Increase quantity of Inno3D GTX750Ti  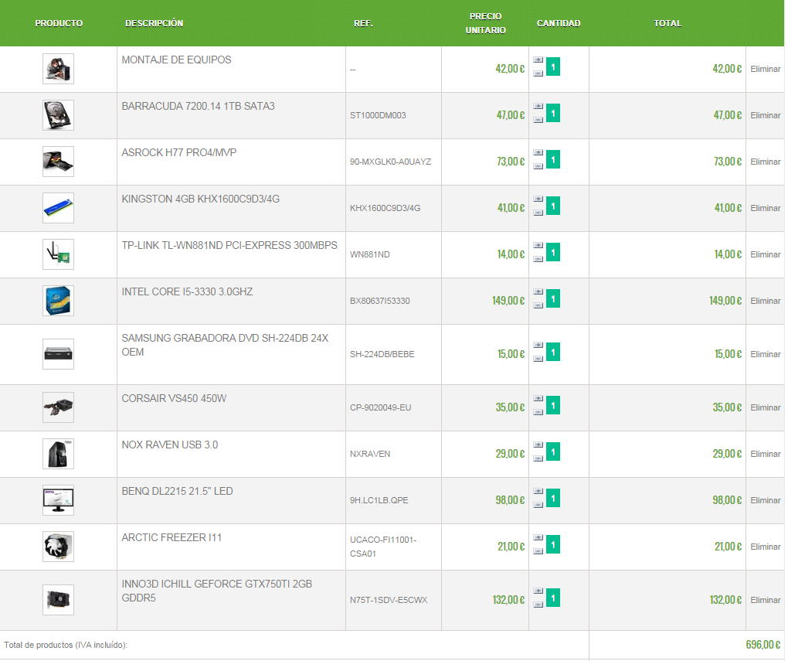coord(538,590)
